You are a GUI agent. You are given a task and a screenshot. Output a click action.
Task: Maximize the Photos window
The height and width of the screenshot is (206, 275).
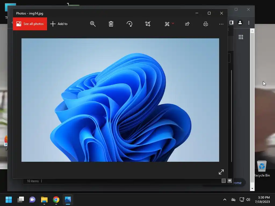tap(209, 13)
